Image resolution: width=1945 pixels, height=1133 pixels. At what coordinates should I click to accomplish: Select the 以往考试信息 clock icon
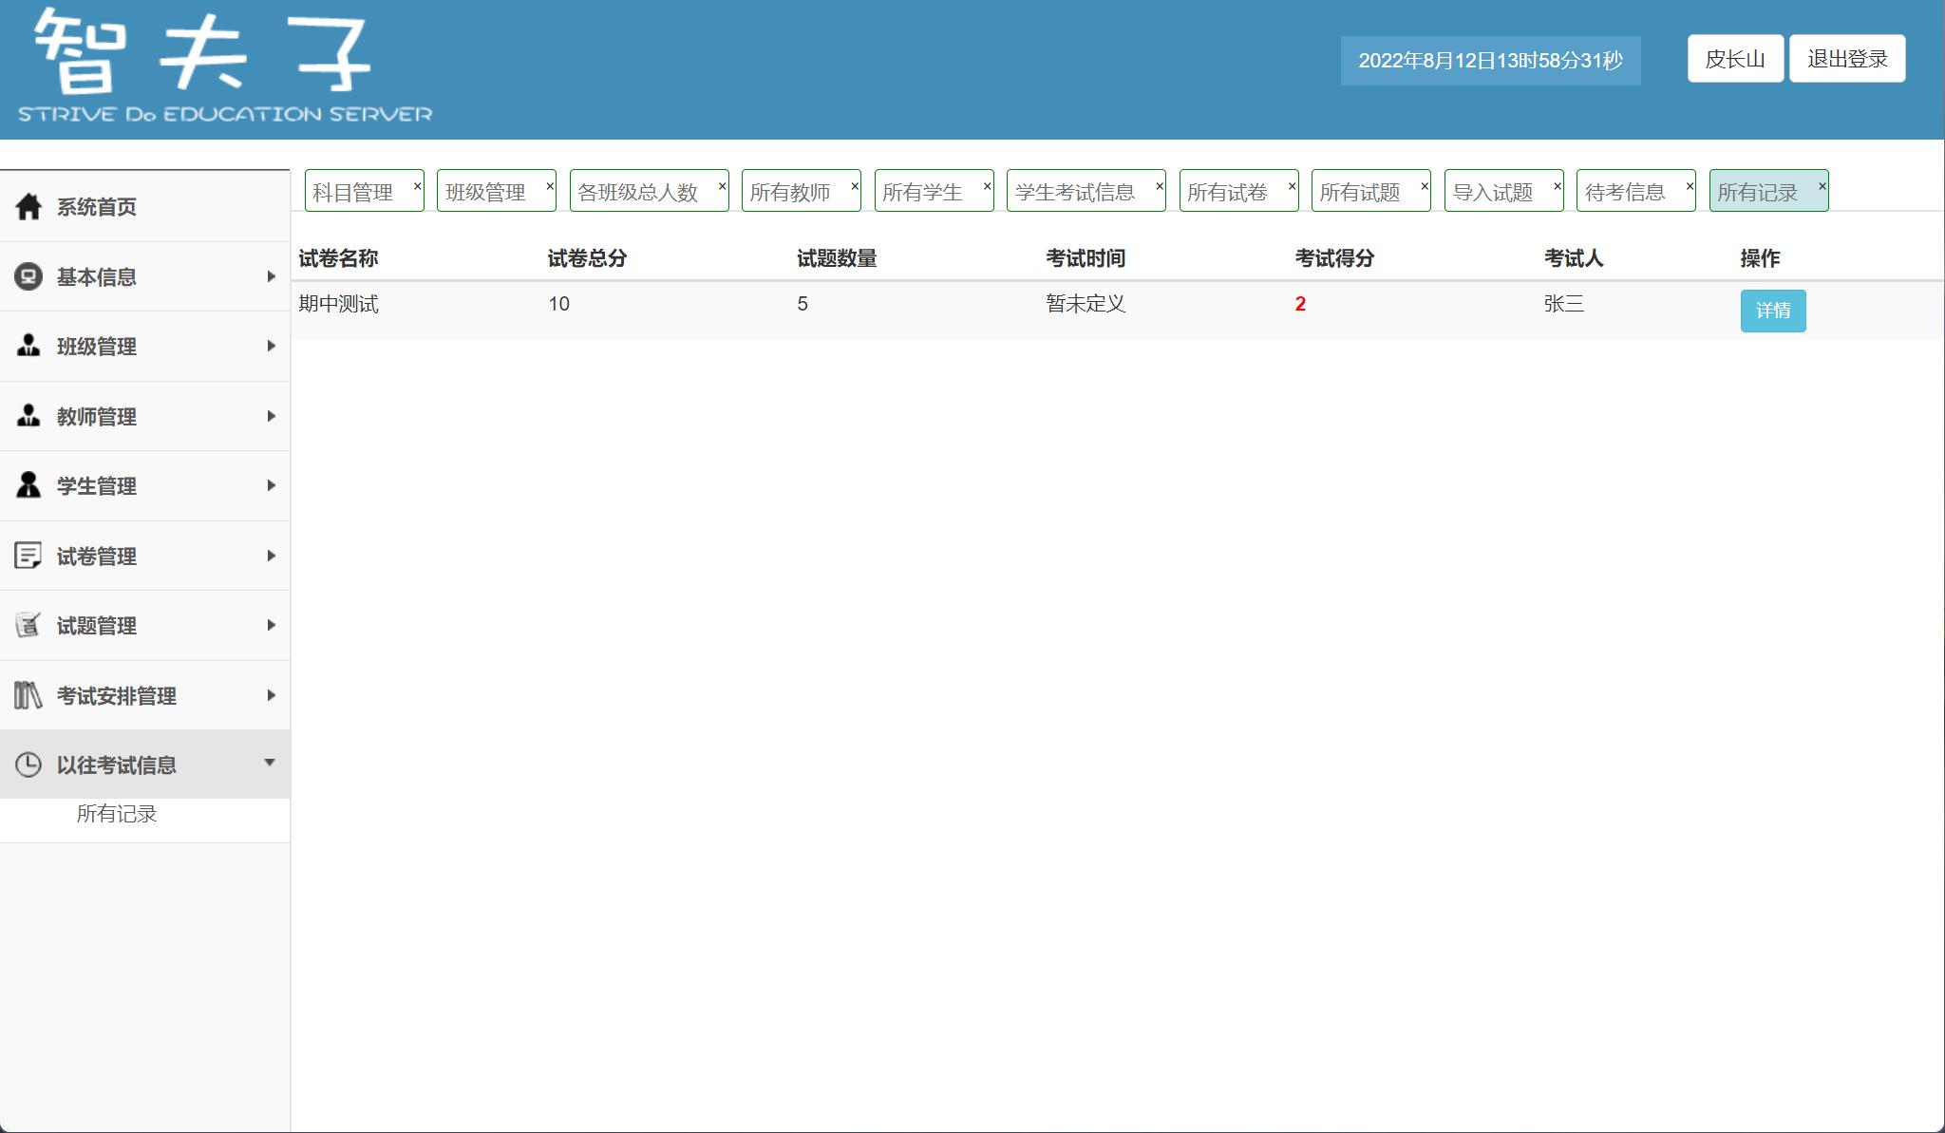coord(28,764)
